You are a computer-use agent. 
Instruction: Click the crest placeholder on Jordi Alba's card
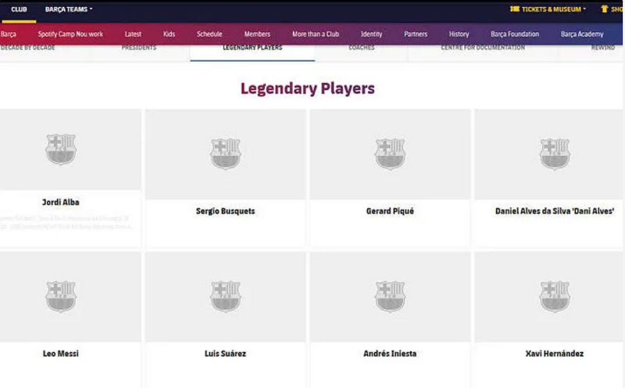[x=61, y=149]
